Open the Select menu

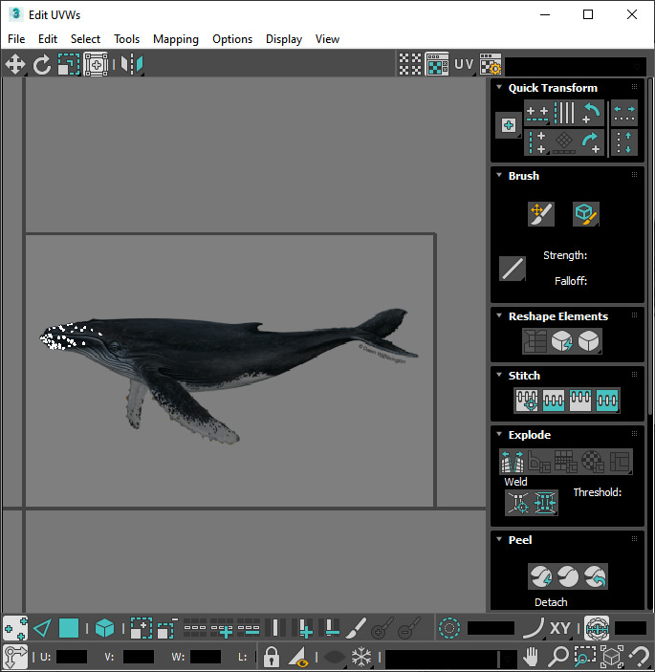[85, 39]
